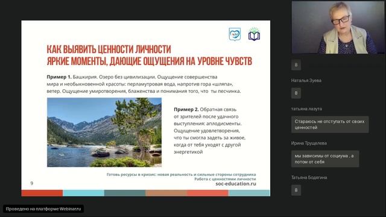The height and width of the screenshot is (217, 386).
Task: Click the 'Пример 2.' paragraph heading
Action: [186, 110]
